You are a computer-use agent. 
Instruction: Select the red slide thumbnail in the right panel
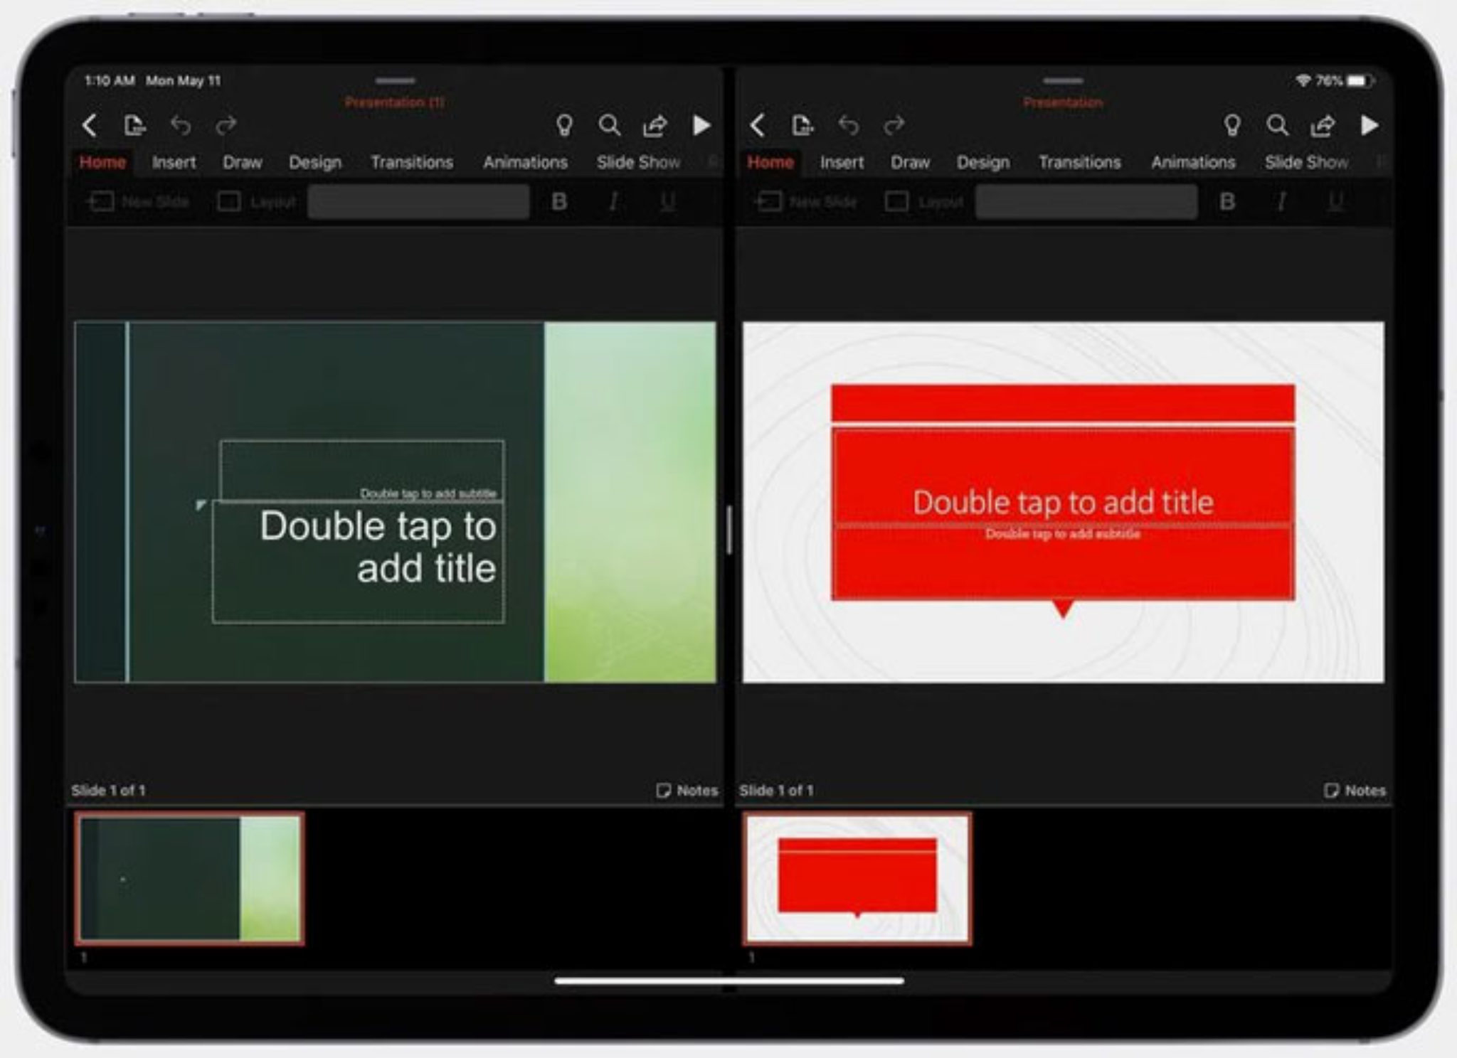pos(857,880)
